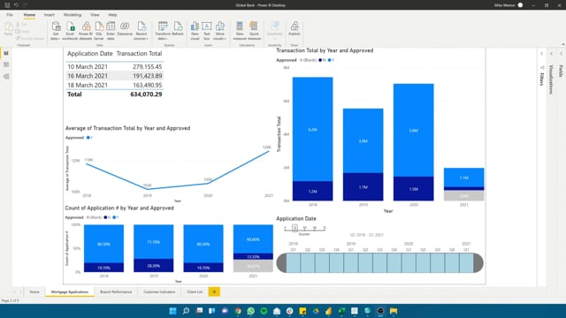
Task: Create a Quick measure
Action: point(254,31)
